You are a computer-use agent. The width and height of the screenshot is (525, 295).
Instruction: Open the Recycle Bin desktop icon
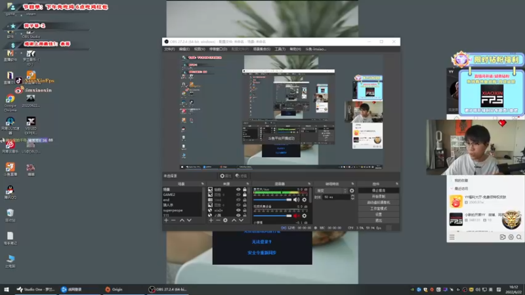pyautogui.click(x=10, y=215)
